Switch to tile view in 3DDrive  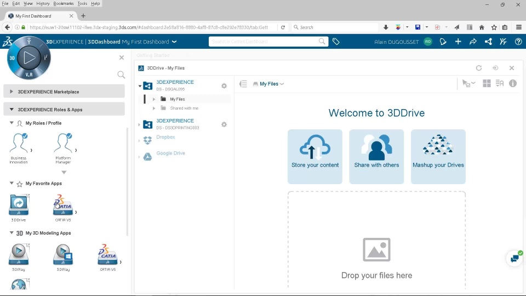point(487,83)
